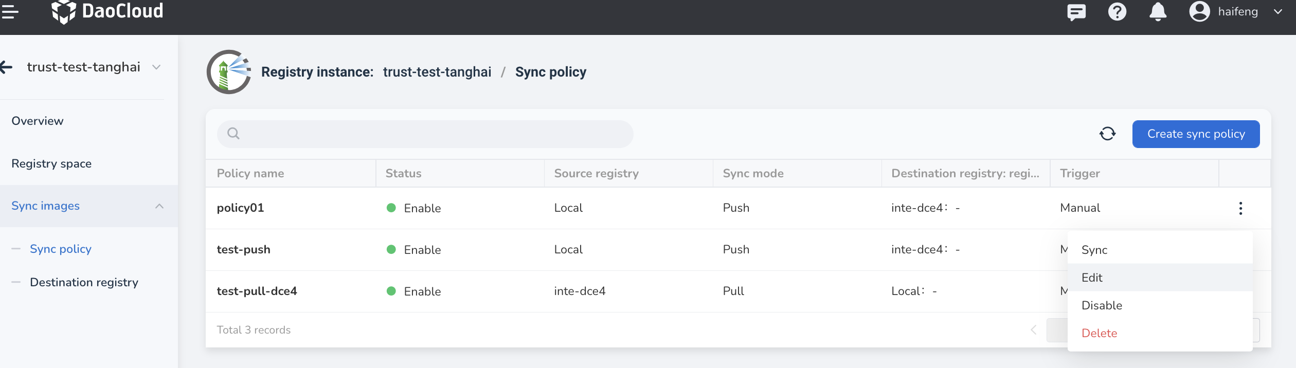Open the policy01 row actions kebab menu
Viewport: 1296px width, 368px height.
pyautogui.click(x=1240, y=208)
